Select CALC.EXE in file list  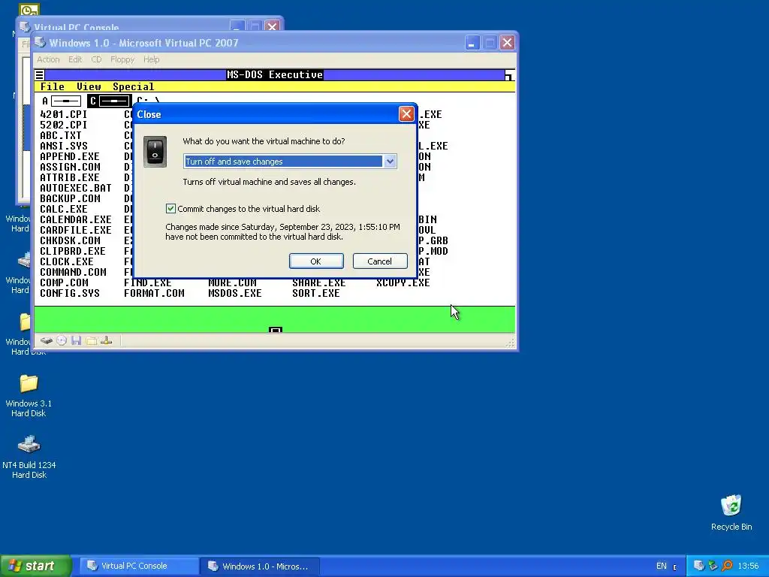coord(64,209)
